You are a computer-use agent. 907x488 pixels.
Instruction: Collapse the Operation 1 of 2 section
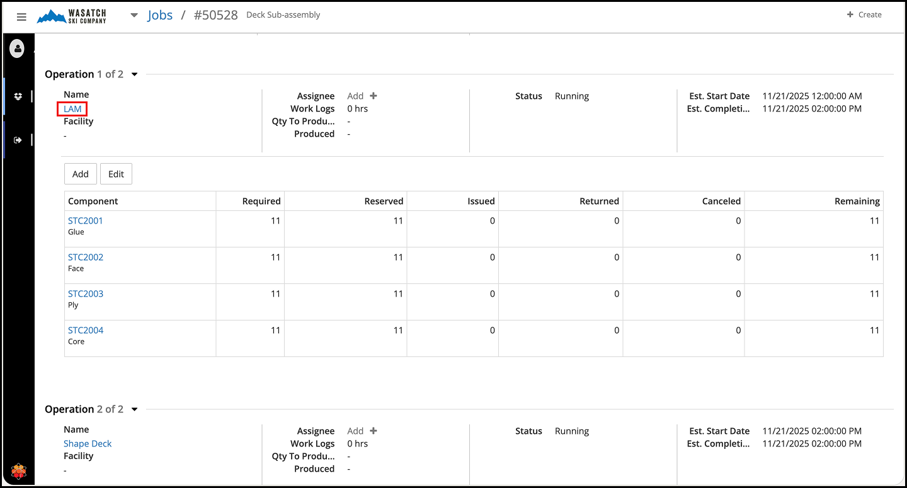coord(134,74)
